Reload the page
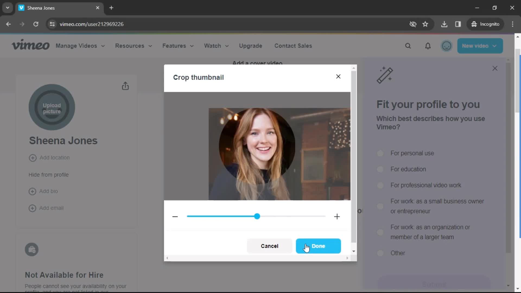 click(x=36, y=24)
